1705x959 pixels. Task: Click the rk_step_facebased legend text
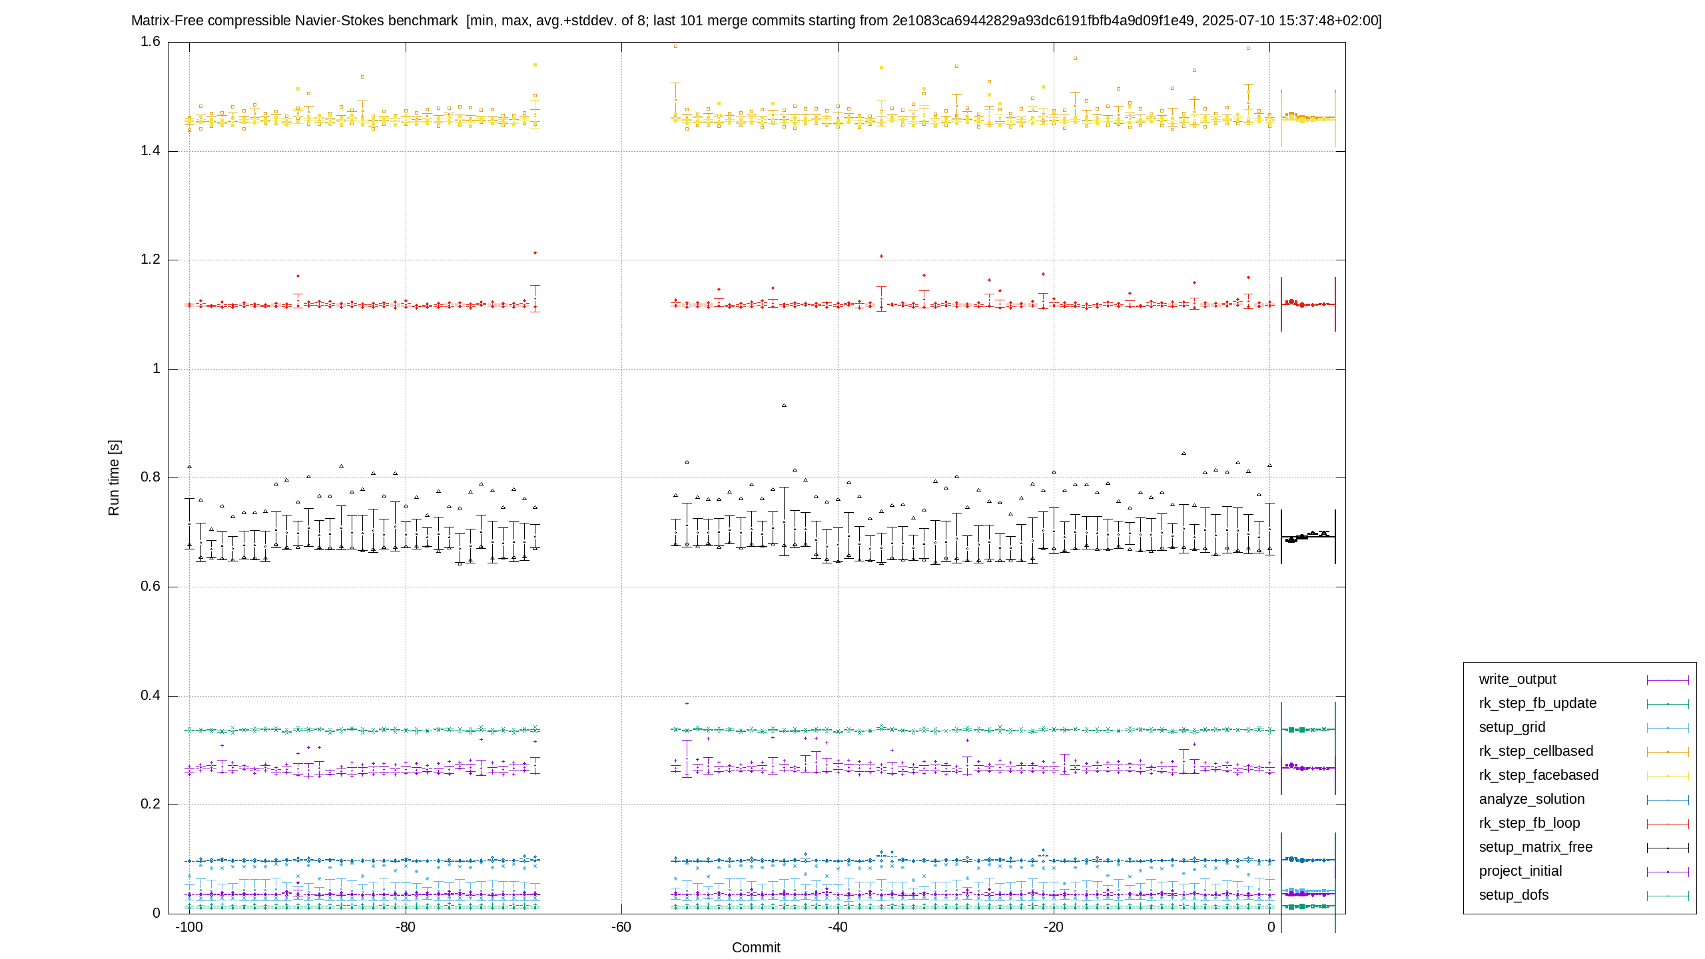[1538, 775]
